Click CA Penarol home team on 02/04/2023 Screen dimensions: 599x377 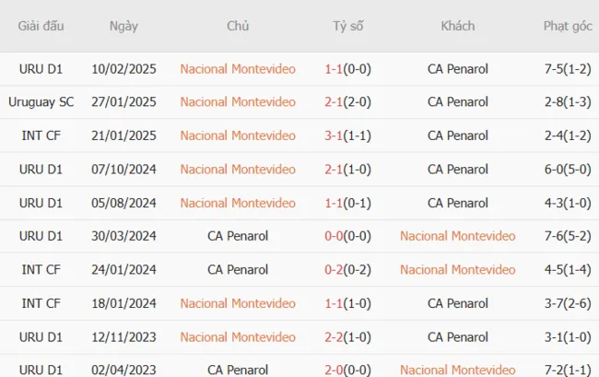tap(238, 370)
